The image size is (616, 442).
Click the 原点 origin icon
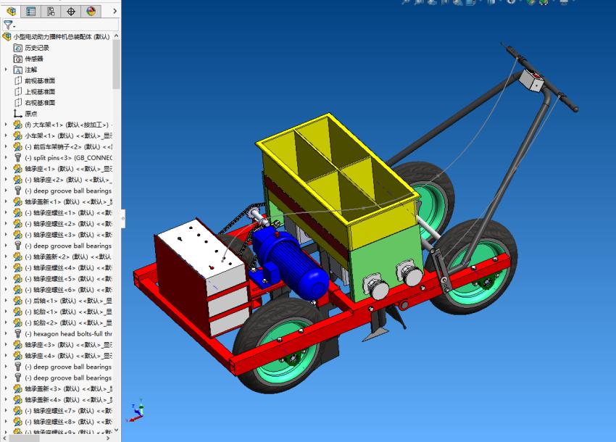point(18,114)
